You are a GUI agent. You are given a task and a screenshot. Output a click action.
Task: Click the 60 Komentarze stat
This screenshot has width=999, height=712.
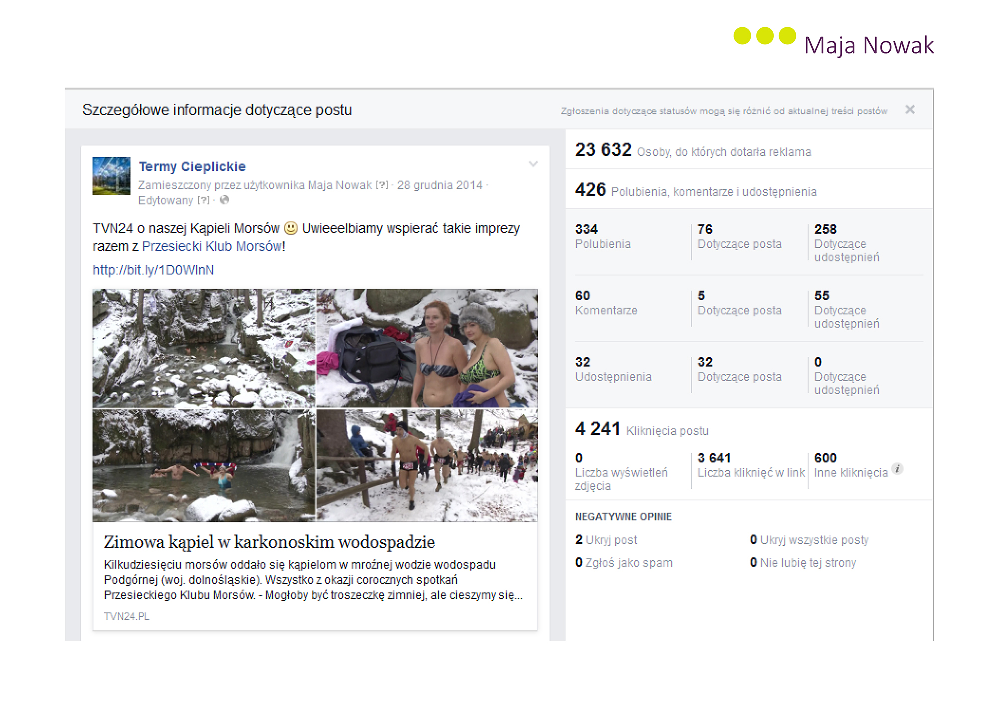(x=606, y=303)
